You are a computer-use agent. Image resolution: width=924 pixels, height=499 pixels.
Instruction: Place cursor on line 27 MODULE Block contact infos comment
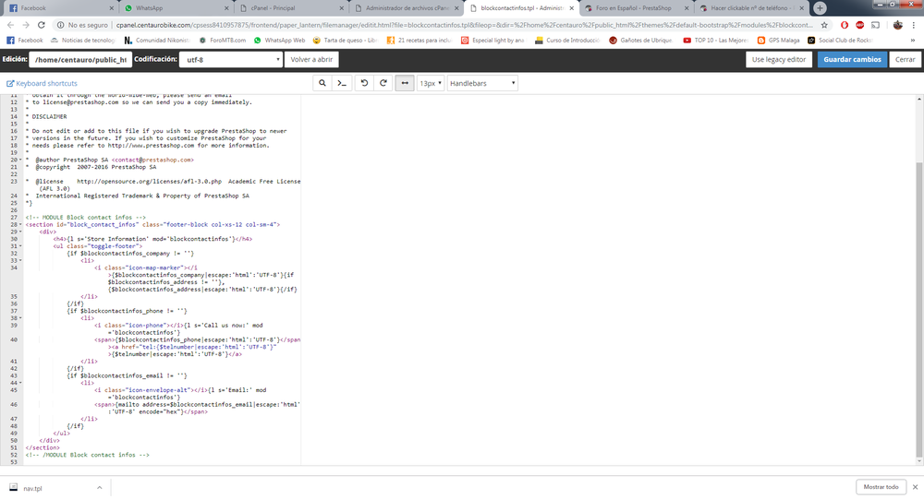pyautogui.click(x=85, y=218)
